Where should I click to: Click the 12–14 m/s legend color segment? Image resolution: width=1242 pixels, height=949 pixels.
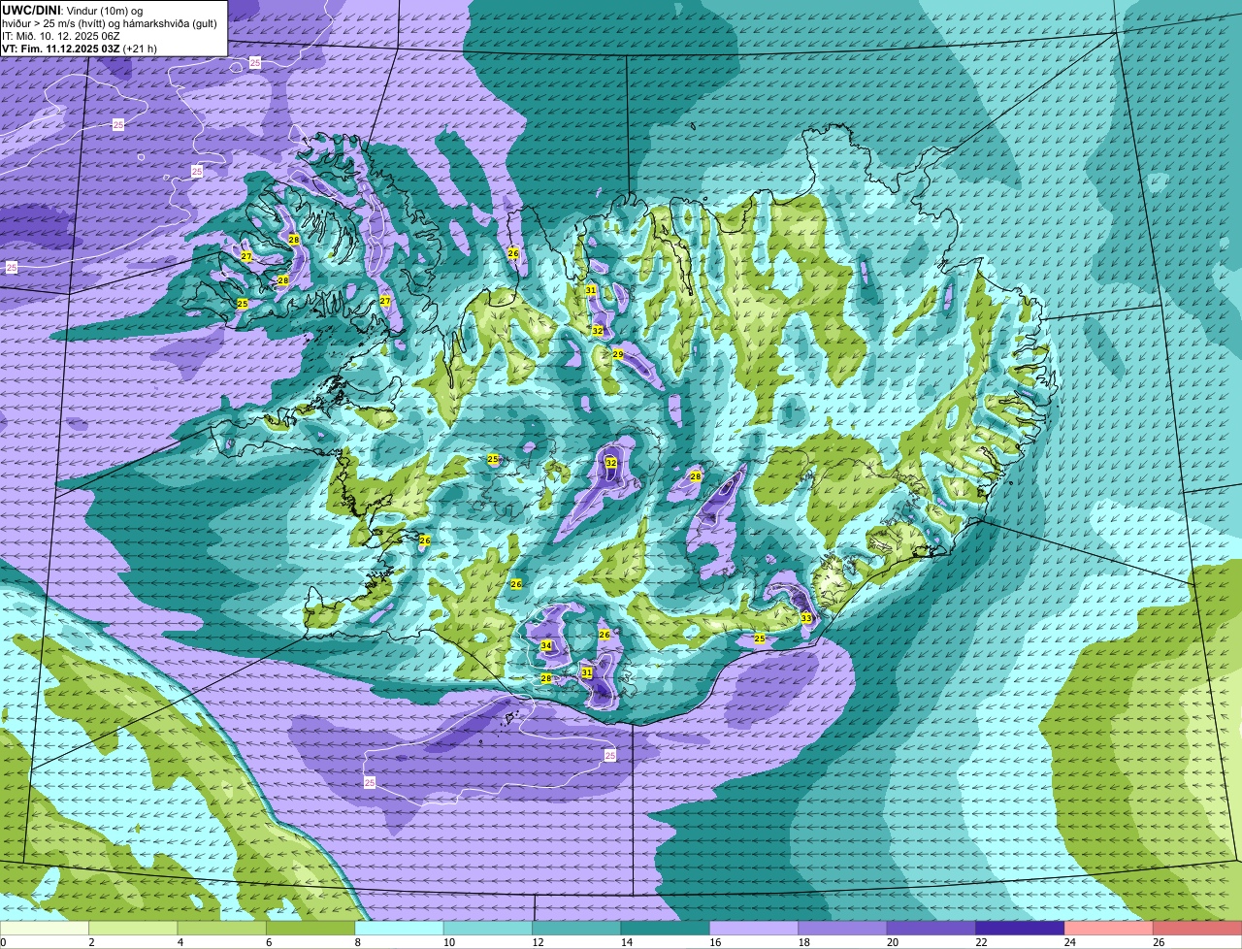click(577, 929)
